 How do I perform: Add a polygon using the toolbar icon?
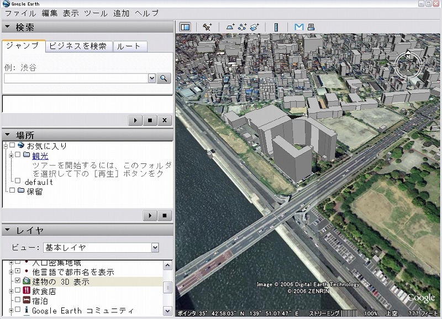(230, 27)
